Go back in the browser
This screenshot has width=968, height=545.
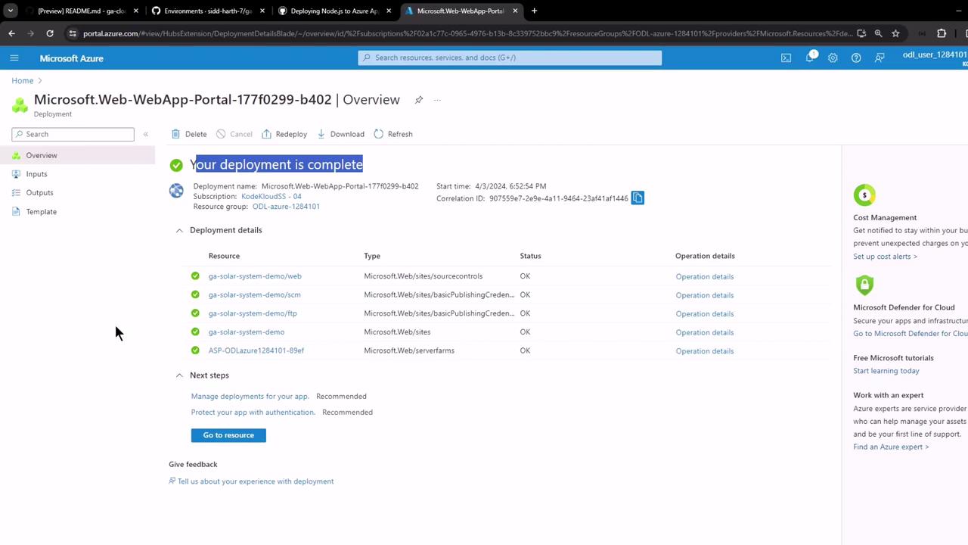(x=11, y=33)
